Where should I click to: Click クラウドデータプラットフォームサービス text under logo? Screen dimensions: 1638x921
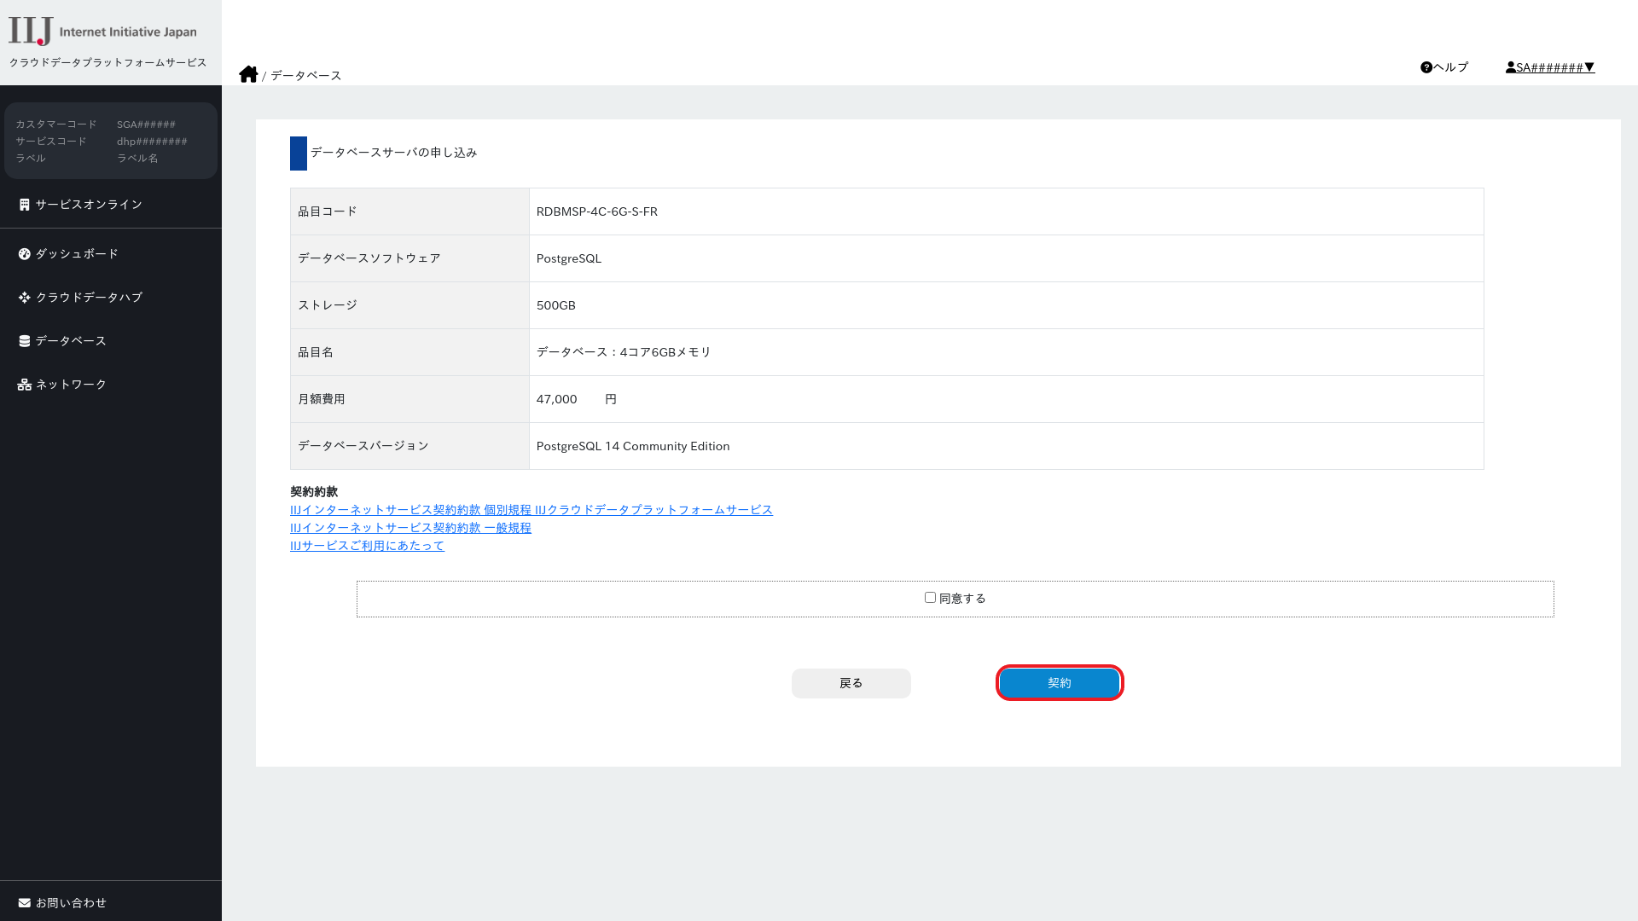coord(107,63)
